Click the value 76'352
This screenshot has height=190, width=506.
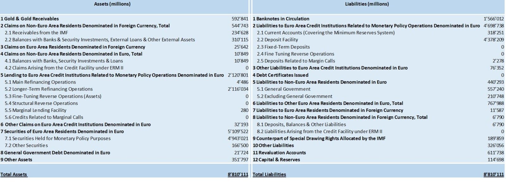click(497, 68)
